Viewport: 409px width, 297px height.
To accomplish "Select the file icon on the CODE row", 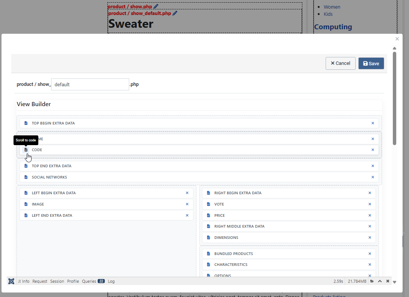I will coord(26,150).
